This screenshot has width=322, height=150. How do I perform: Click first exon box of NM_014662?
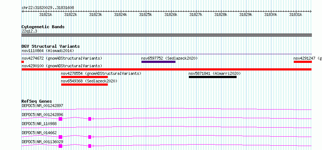(x=60, y=137)
